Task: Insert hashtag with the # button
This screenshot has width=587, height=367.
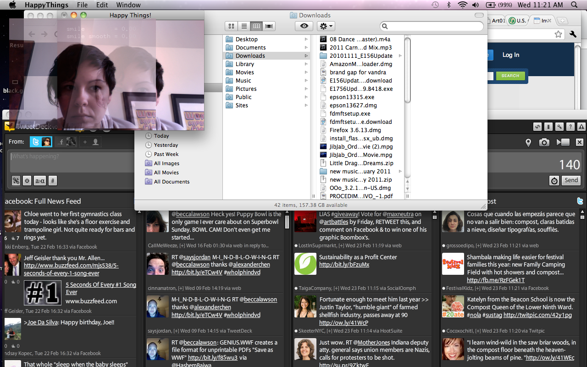Action: 53,181
